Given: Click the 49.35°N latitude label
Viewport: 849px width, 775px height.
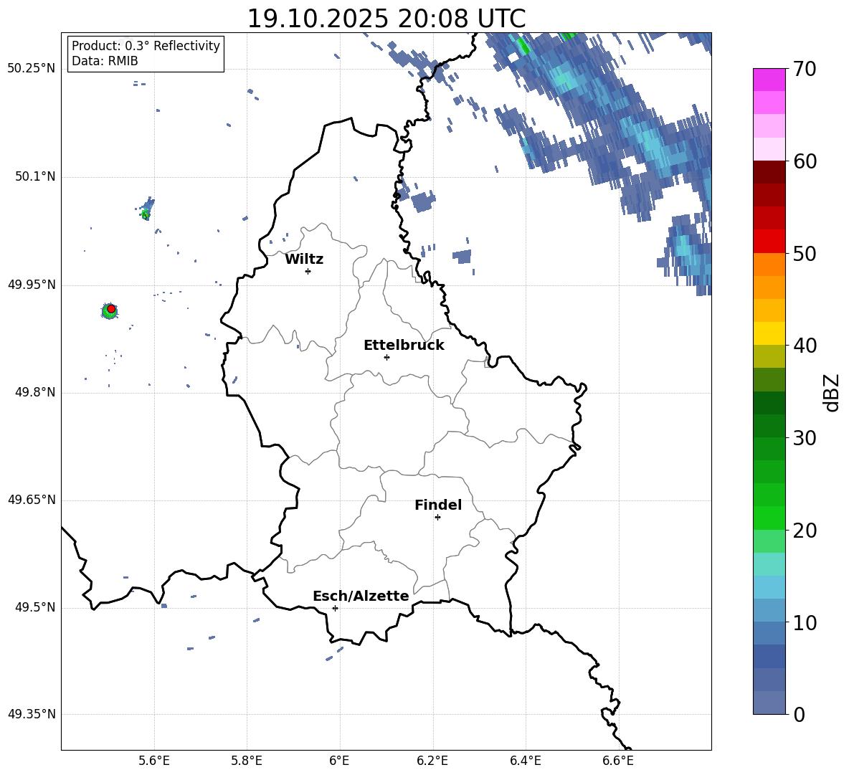Looking at the screenshot, I should coord(32,714).
